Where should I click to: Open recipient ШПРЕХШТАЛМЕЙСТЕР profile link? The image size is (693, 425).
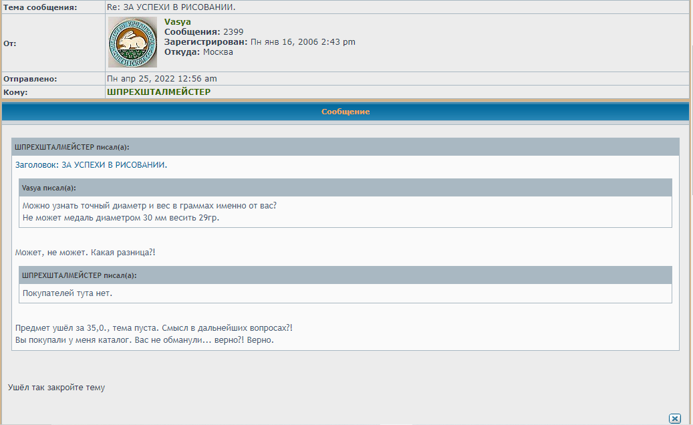[x=158, y=92]
